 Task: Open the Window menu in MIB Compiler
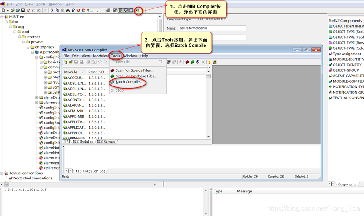pos(130,56)
